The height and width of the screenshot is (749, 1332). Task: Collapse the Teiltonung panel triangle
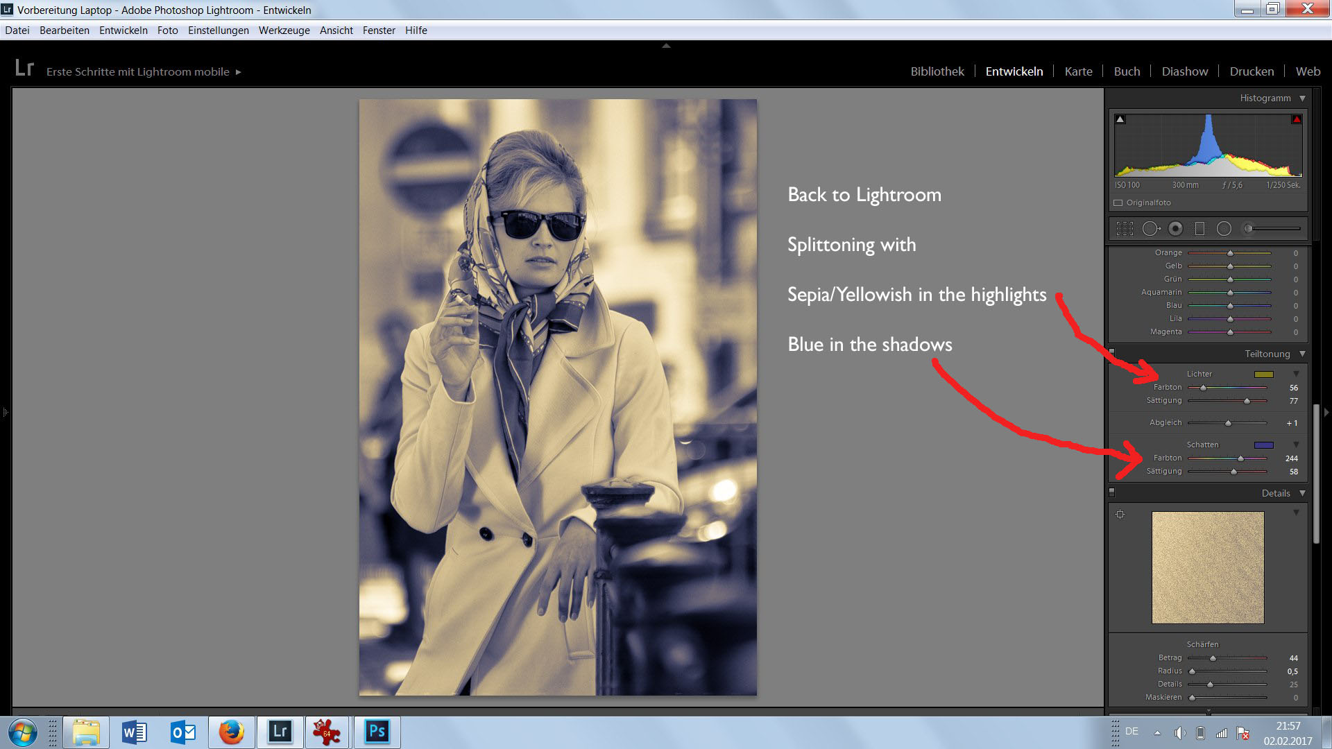(1302, 354)
